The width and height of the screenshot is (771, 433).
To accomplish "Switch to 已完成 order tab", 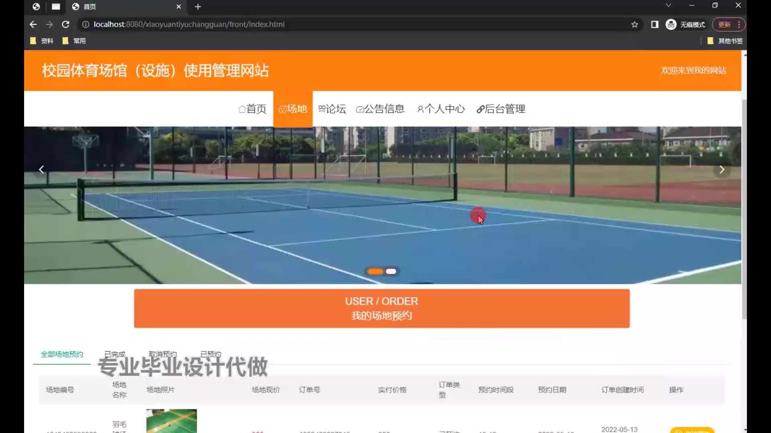I will (115, 354).
